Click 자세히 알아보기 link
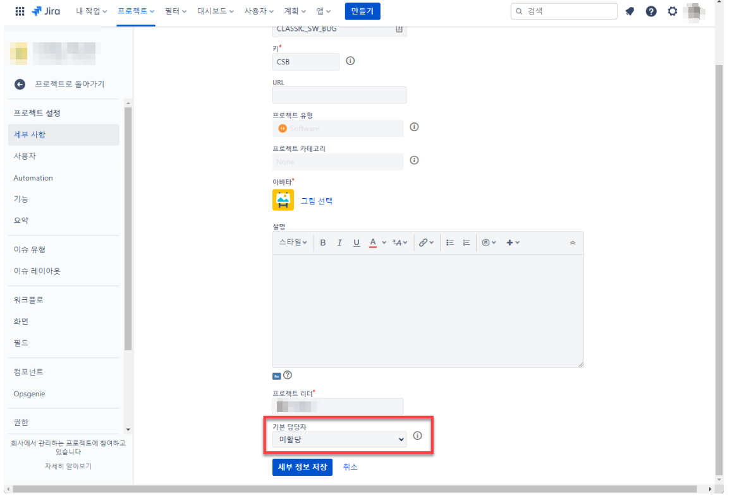 click(68, 466)
